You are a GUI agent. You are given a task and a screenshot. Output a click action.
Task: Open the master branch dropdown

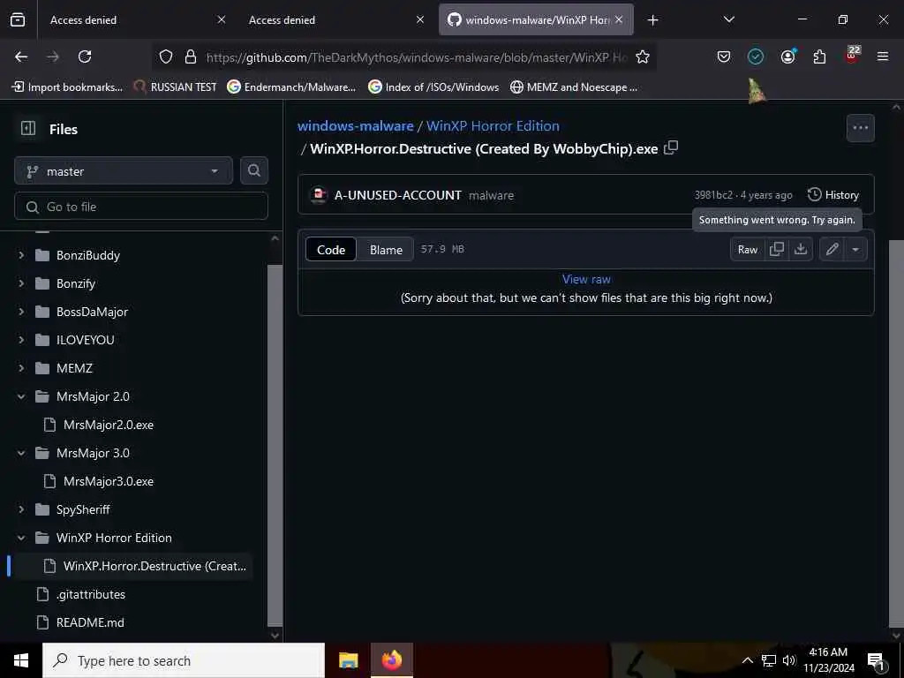click(x=124, y=170)
